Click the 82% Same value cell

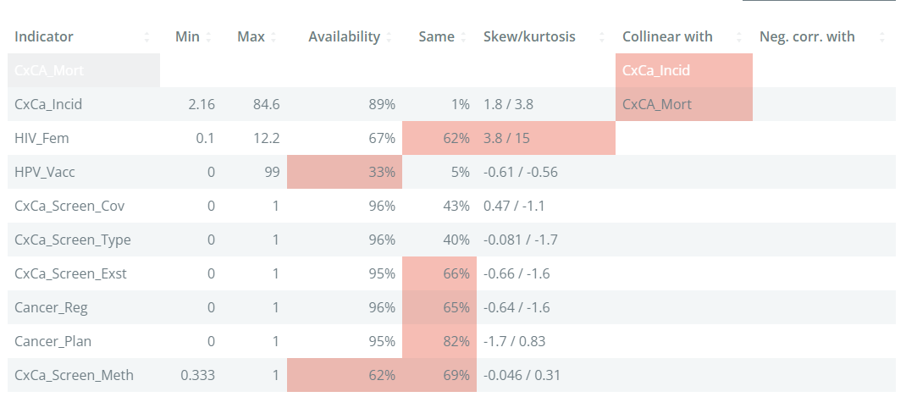coord(439,341)
